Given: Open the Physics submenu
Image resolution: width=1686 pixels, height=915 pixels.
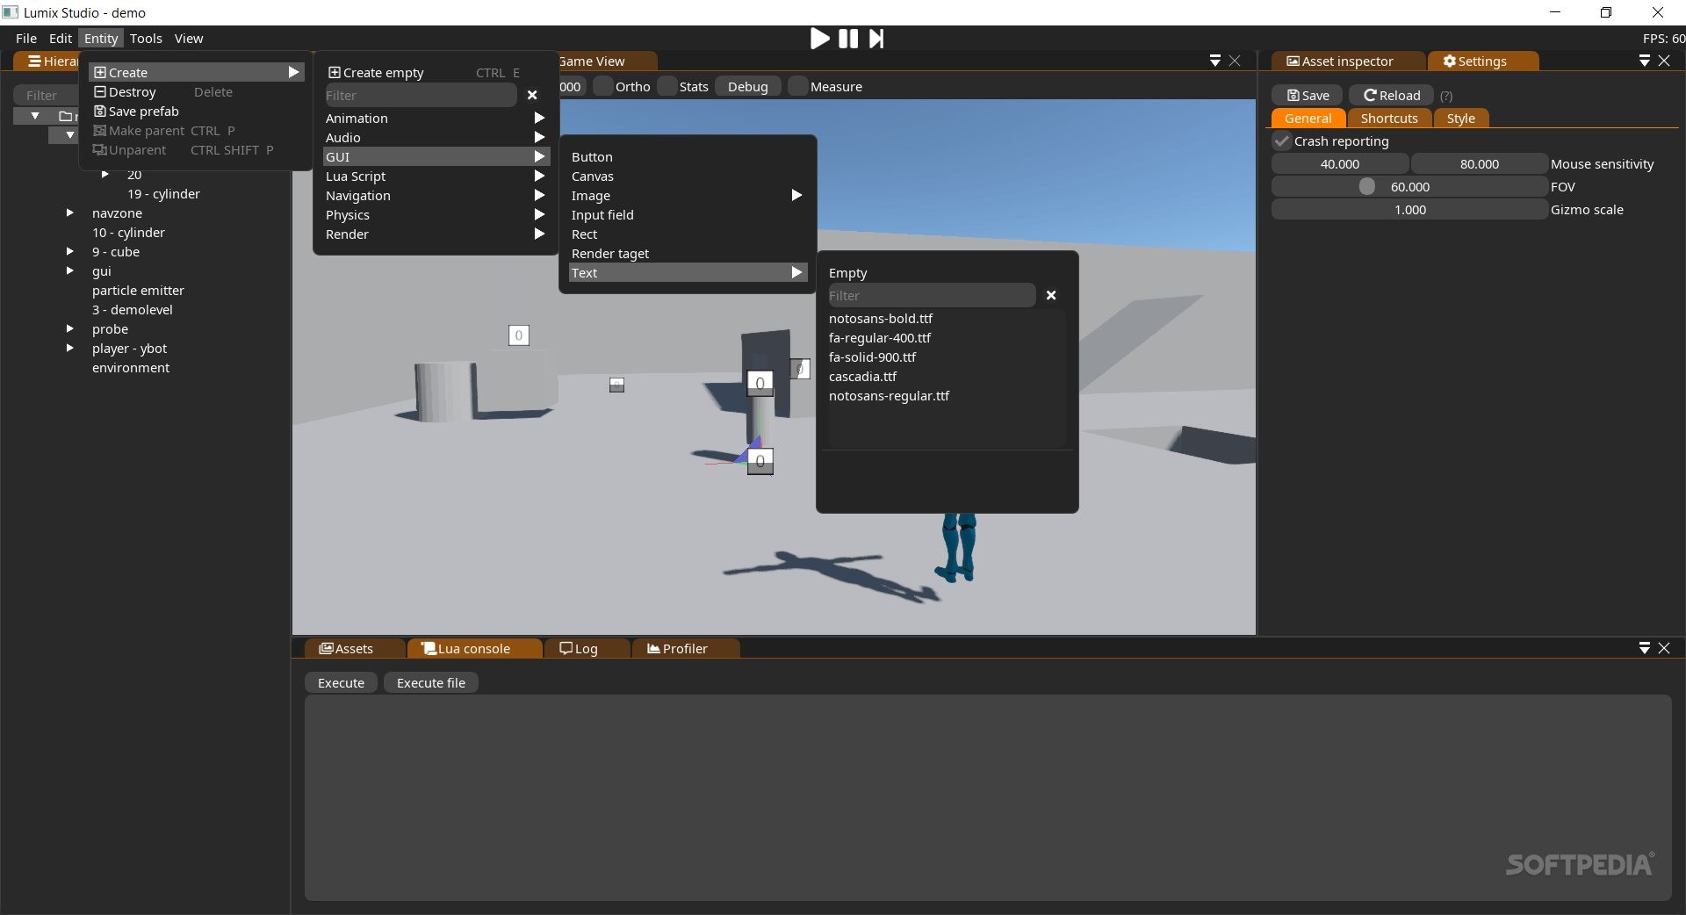Looking at the screenshot, I should tap(436, 214).
